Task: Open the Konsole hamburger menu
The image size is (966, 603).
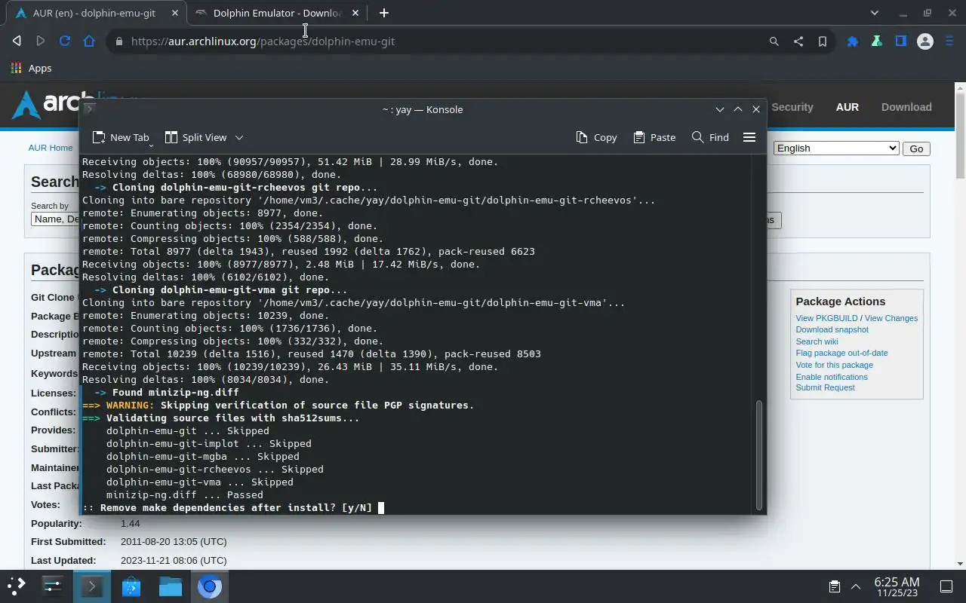Action: [x=749, y=137]
